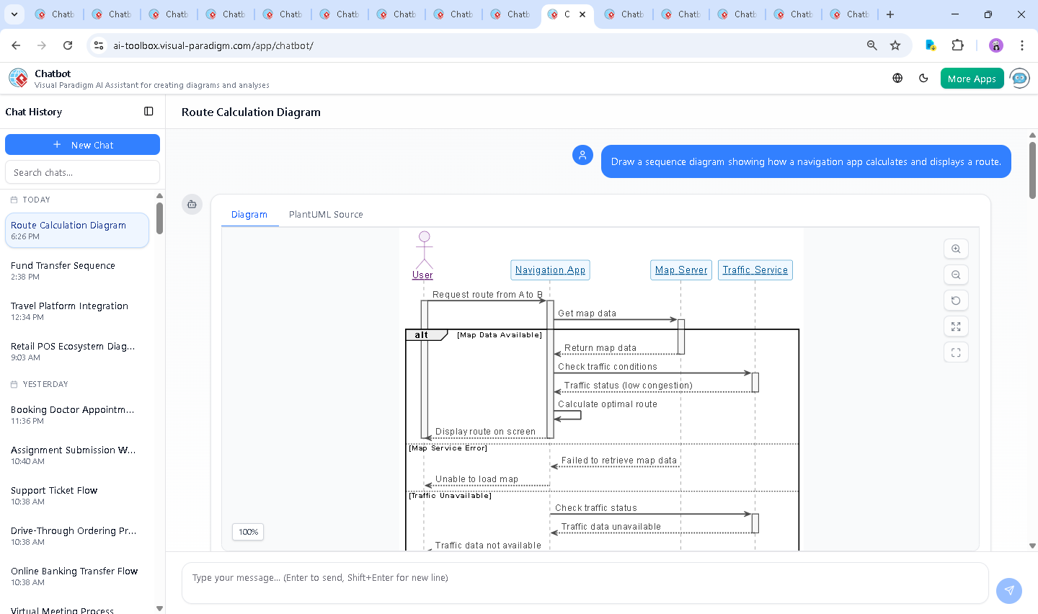Expand the browser tab search dropdown
Screen dimensions: 1038x614
coord(14,14)
